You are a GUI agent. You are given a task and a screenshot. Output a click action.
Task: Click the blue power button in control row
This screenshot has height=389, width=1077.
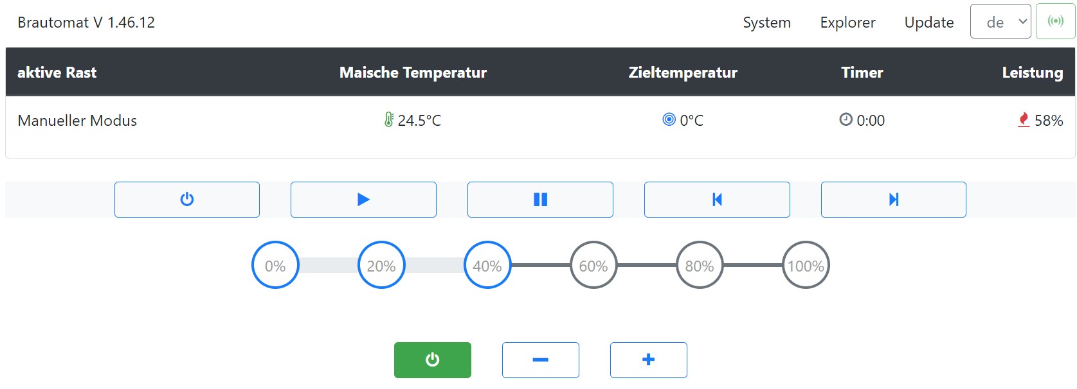point(187,200)
